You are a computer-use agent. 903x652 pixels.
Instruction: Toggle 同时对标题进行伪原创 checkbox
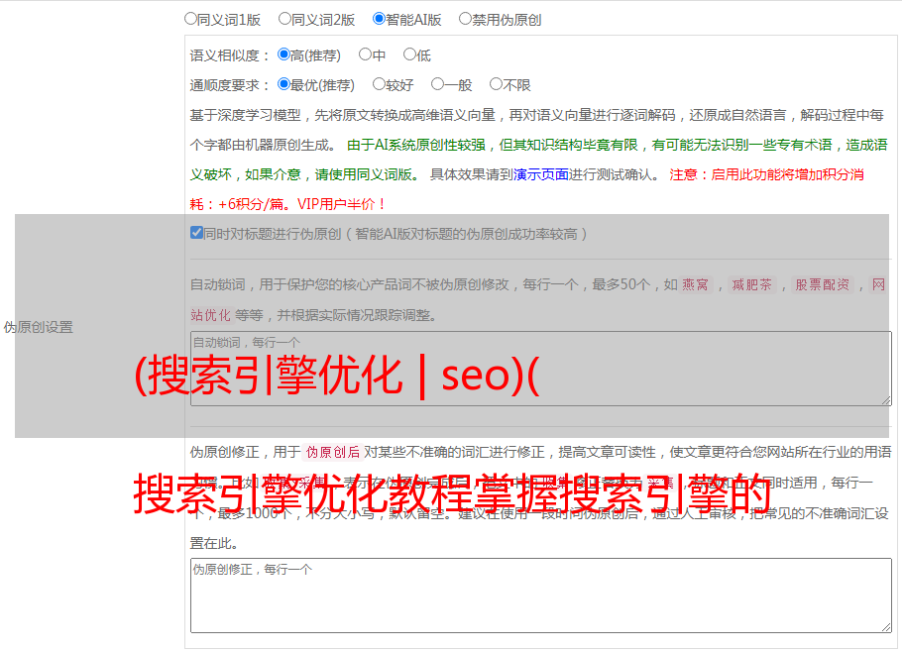click(196, 233)
